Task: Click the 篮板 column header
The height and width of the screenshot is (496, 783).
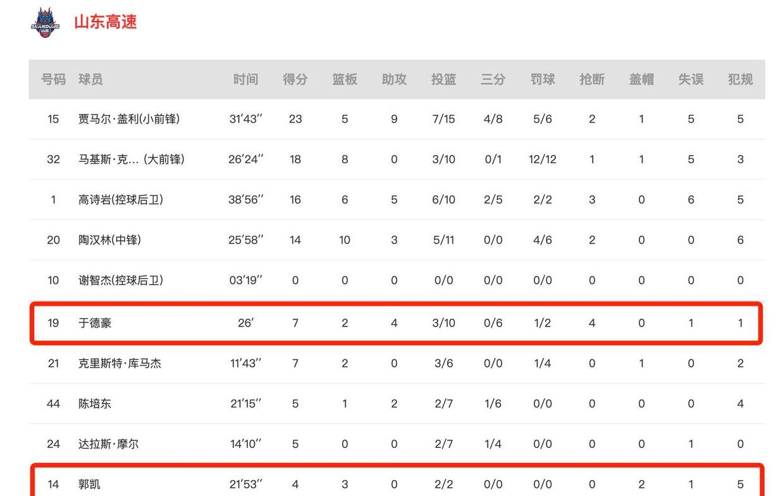Action: (345, 79)
